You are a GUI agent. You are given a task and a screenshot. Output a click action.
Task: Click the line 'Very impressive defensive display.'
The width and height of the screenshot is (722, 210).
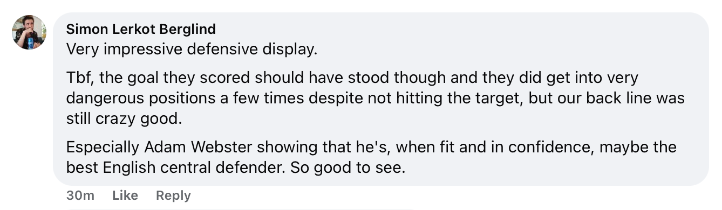(x=192, y=50)
